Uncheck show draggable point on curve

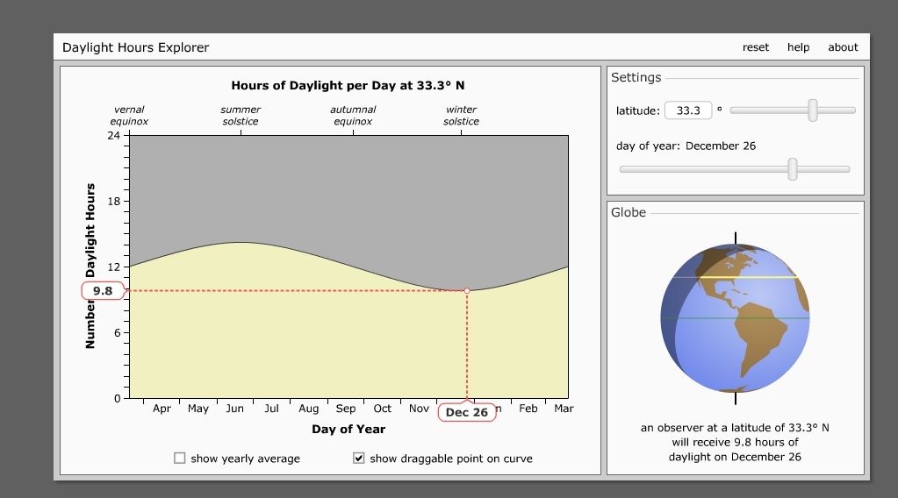pos(359,458)
